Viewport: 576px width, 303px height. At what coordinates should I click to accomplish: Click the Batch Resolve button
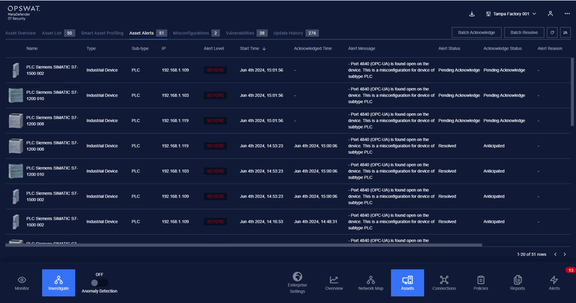click(524, 33)
